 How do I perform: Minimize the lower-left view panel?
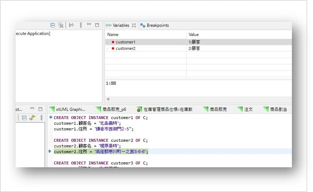[x=32, y=108]
